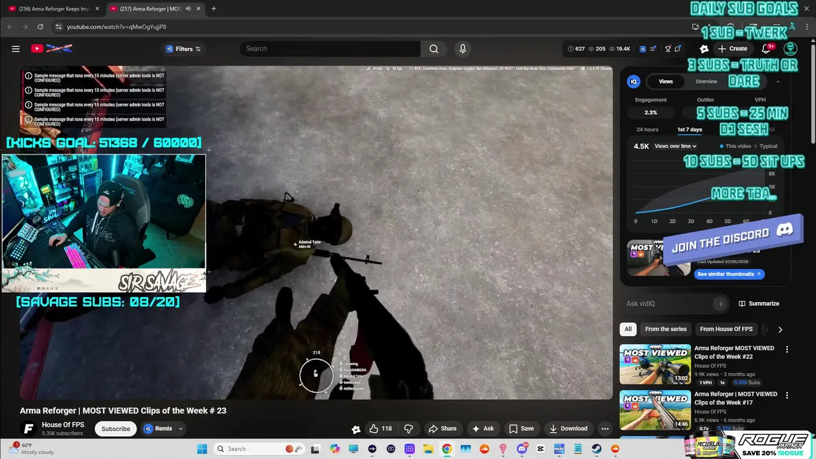Open a new browser tab
The height and width of the screenshot is (459, 816).
tap(214, 8)
